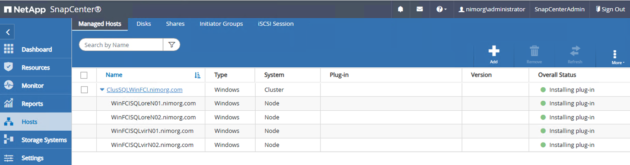The height and width of the screenshot is (165, 630).
Task: Click the Monitor heartbeat icon
Action: pos(9,85)
